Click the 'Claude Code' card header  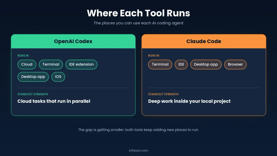tap(204, 41)
